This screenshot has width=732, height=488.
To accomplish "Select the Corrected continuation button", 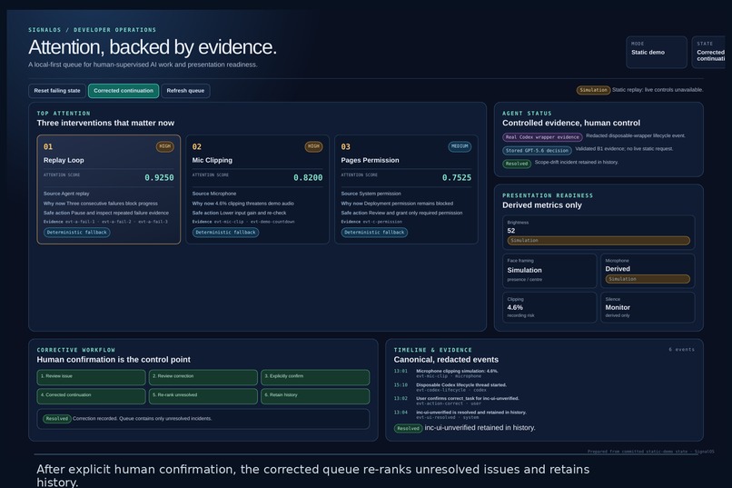I will (124, 91).
